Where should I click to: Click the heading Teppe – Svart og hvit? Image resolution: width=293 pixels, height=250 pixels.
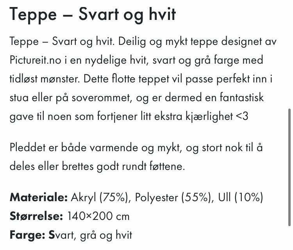(x=93, y=14)
